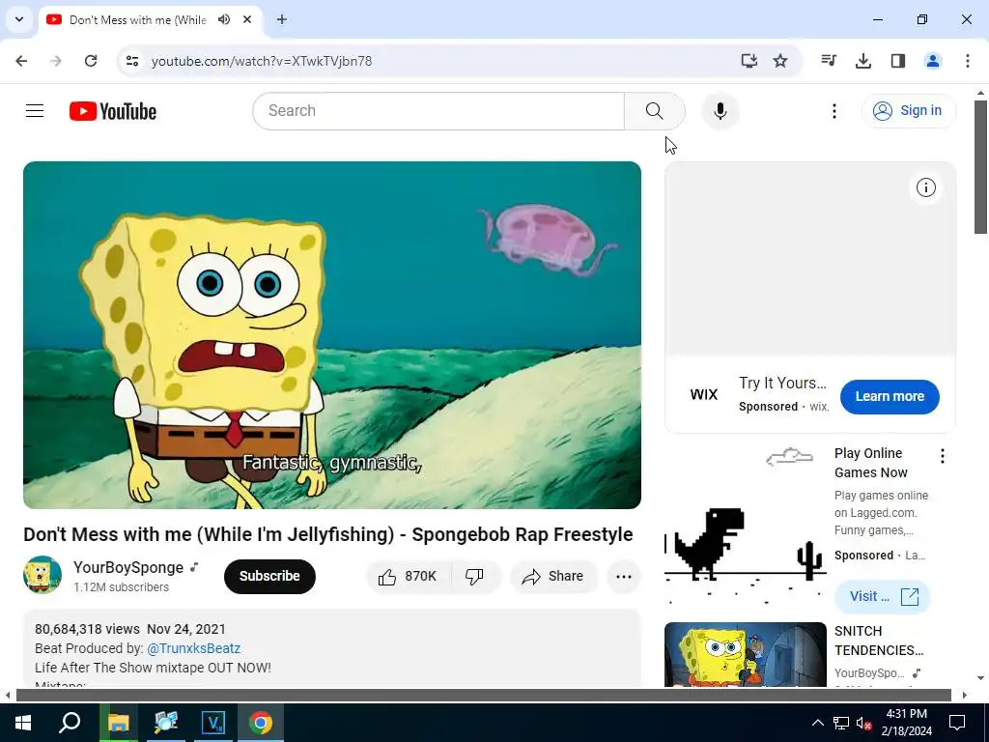The image size is (989, 742).
Task: Open Windows taskbar search
Action: point(70,723)
